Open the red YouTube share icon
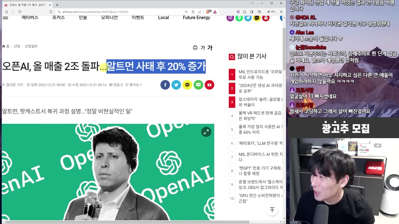Viewport: 399px width, 224px height. [x=209, y=85]
